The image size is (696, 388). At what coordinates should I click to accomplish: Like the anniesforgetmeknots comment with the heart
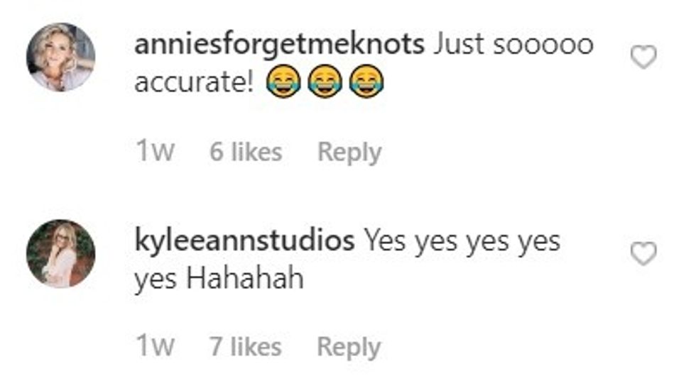(643, 57)
